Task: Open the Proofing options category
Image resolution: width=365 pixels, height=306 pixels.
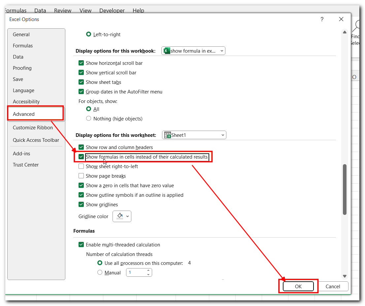Action: coord(36,68)
